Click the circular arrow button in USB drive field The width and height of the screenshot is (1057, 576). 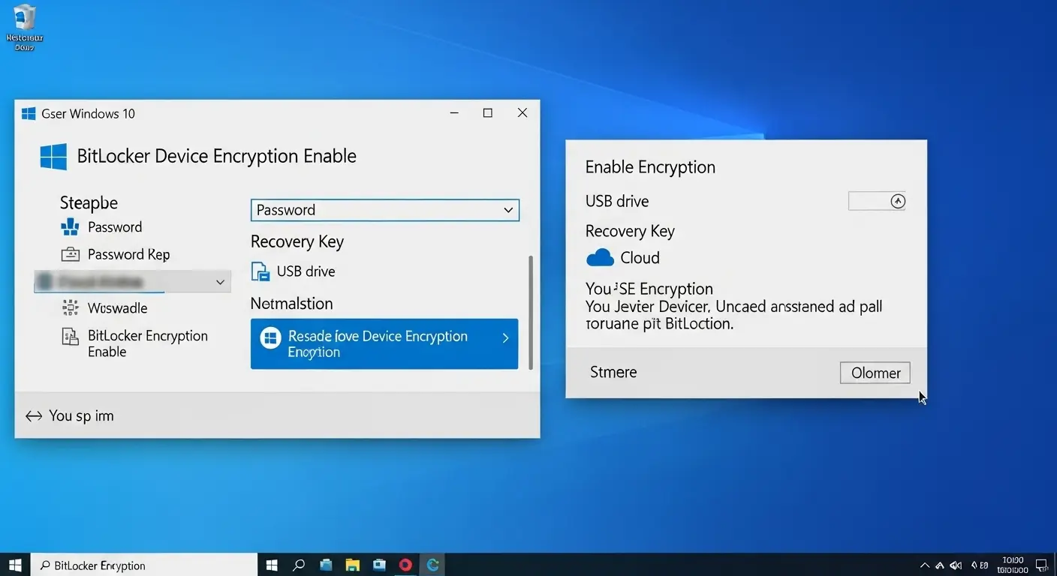[x=897, y=201]
